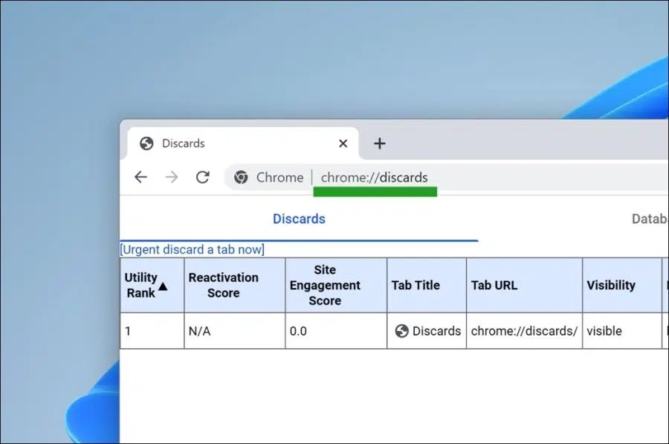Click the Chrome label in the omnibox

(x=280, y=177)
